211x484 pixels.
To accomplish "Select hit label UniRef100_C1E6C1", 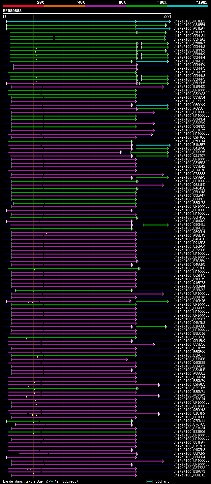I will [189, 32].
